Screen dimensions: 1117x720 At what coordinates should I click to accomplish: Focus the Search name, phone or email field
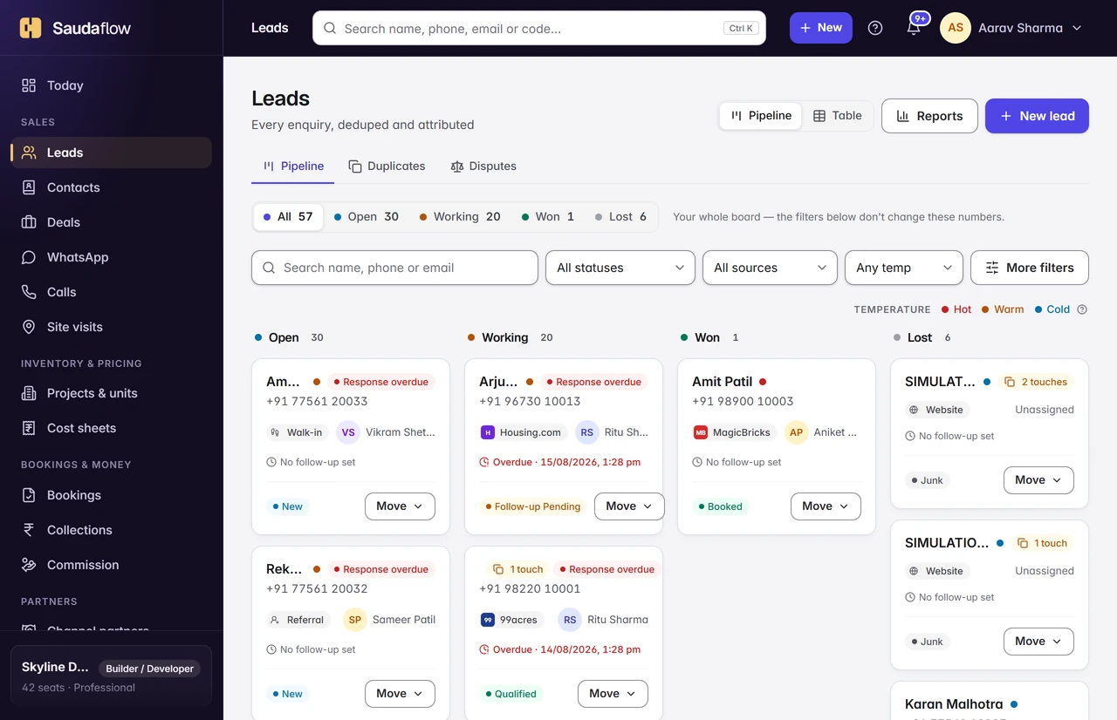394,268
